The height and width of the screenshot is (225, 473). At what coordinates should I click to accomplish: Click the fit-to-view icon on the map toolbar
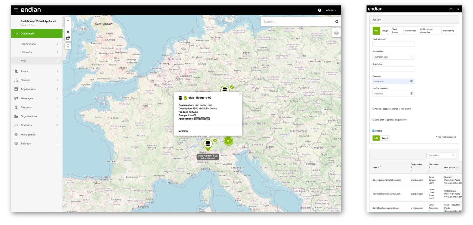tap(68, 32)
